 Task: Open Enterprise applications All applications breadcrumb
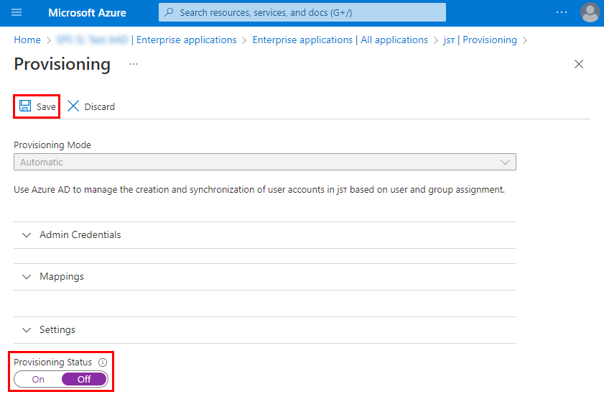point(340,40)
